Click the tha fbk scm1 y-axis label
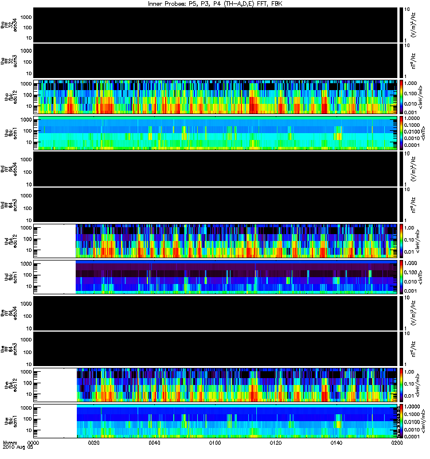 coord(10,133)
